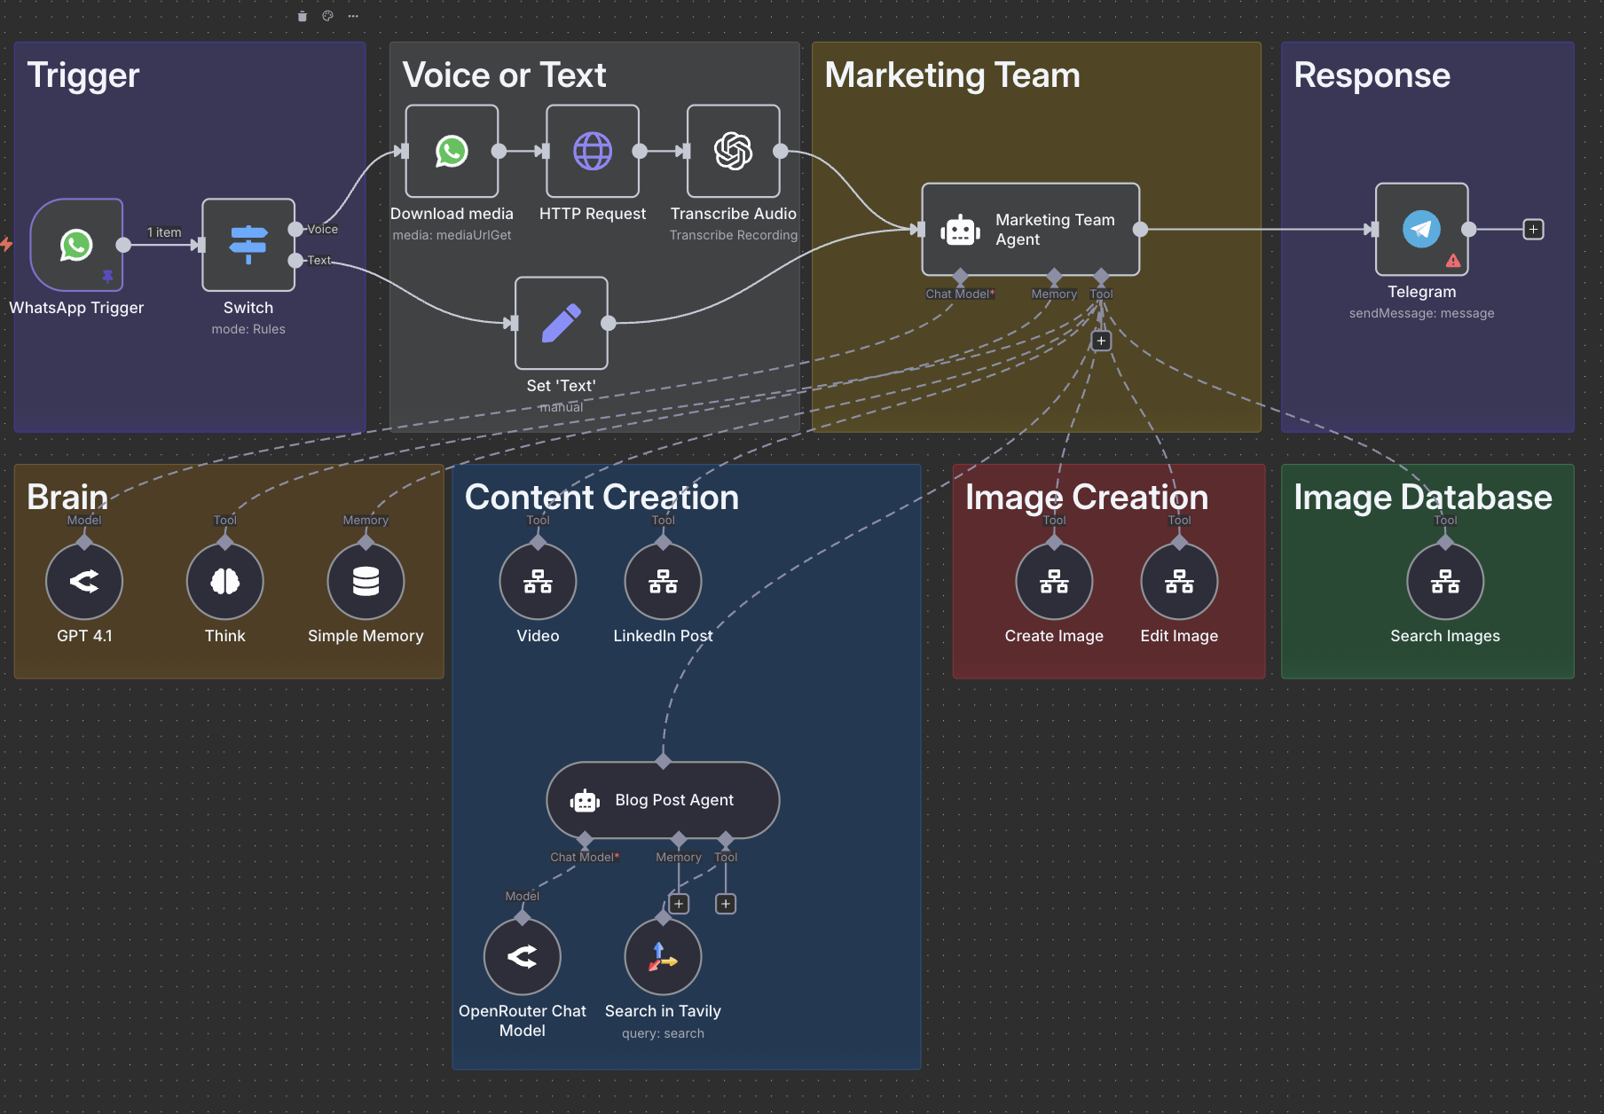Image resolution: width=1604 pixels, height=1114 pixels.
Task: Click the '1 item' connection label
Action: (164, 232)
